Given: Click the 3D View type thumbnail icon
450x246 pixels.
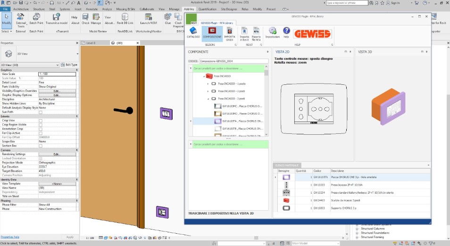Looking at the screenshot, I should (x=8, y=54).
